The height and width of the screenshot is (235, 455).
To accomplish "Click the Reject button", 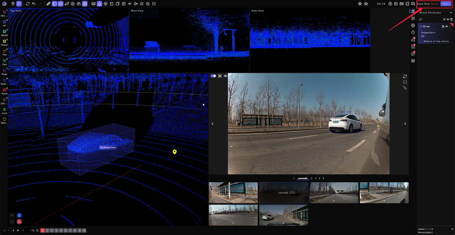I will (435, 4).
